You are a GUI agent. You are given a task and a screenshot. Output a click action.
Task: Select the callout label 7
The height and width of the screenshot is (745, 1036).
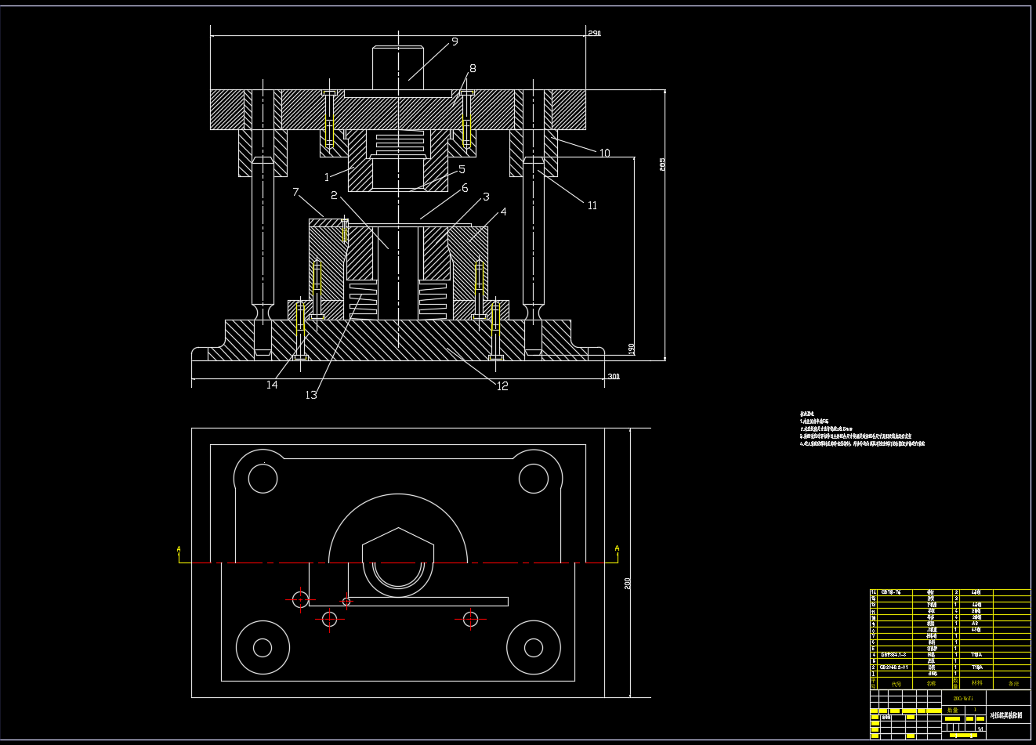(295, 192)
